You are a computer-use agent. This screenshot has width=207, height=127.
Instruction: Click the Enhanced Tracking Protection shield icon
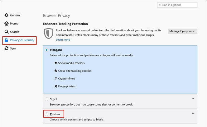49,34
